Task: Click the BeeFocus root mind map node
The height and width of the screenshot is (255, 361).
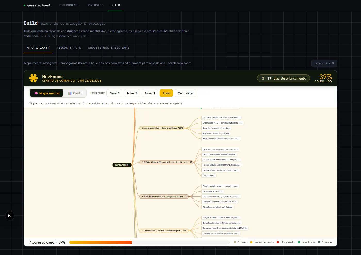Action: pos(122,165)
